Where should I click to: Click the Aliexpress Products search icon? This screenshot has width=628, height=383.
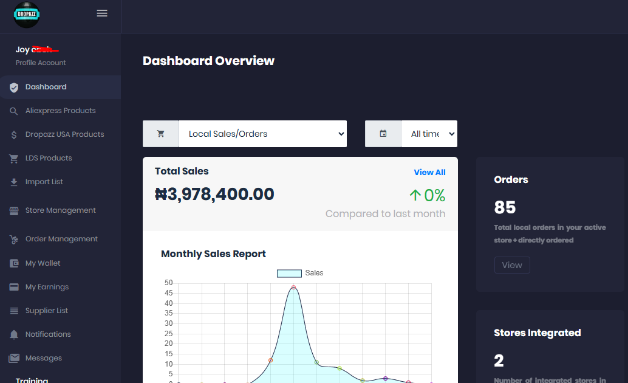click(14, 111)
